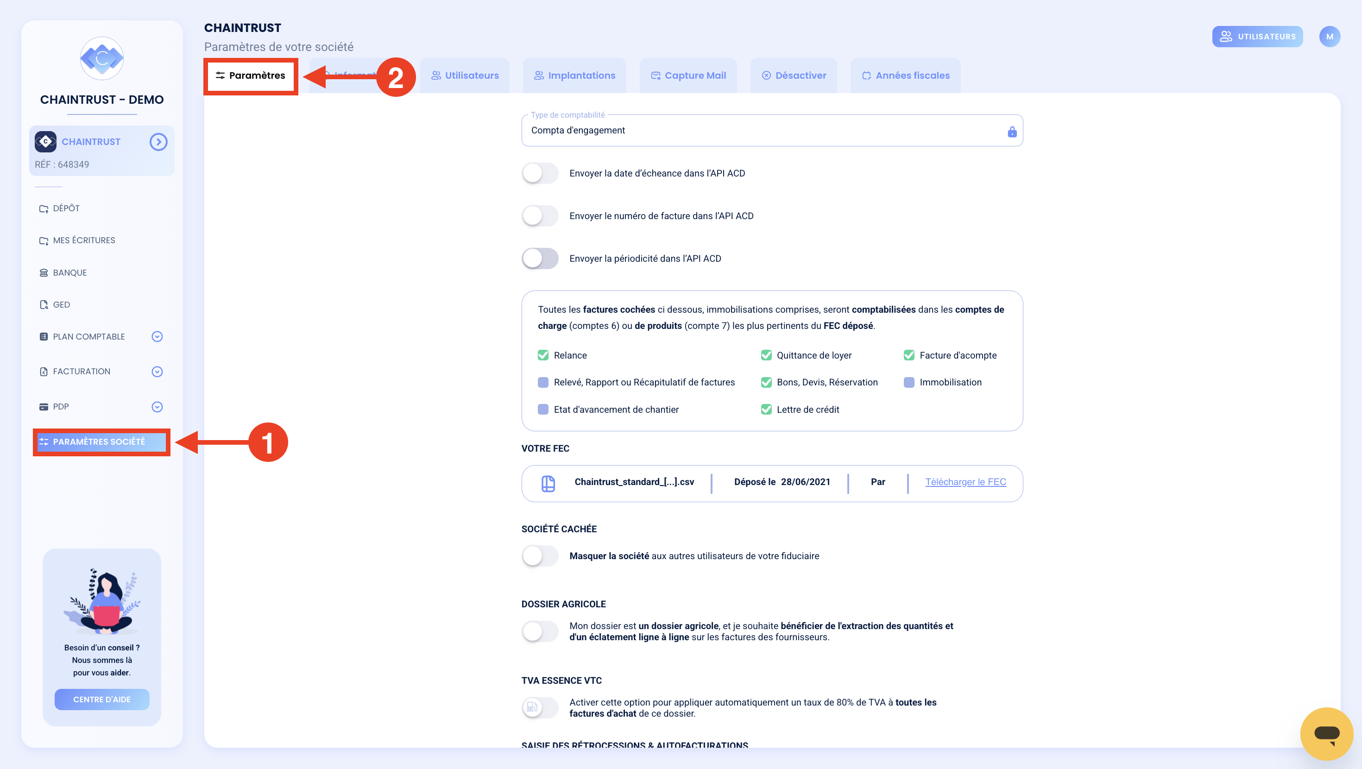The width and height of the screenshot is (1362, 769).
Task: Toggle Envoyer le numéro de facture switch
Action: coord(540,216)
